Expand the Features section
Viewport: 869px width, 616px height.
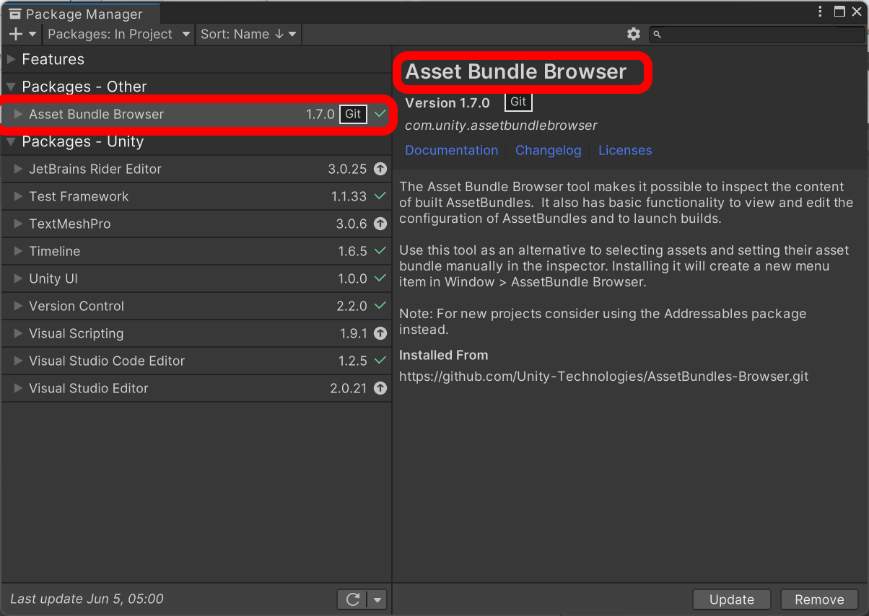[x=11, y=59]
